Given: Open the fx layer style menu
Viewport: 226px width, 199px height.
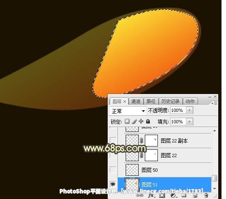Looking at the screenshot, I should pos(151,195).
